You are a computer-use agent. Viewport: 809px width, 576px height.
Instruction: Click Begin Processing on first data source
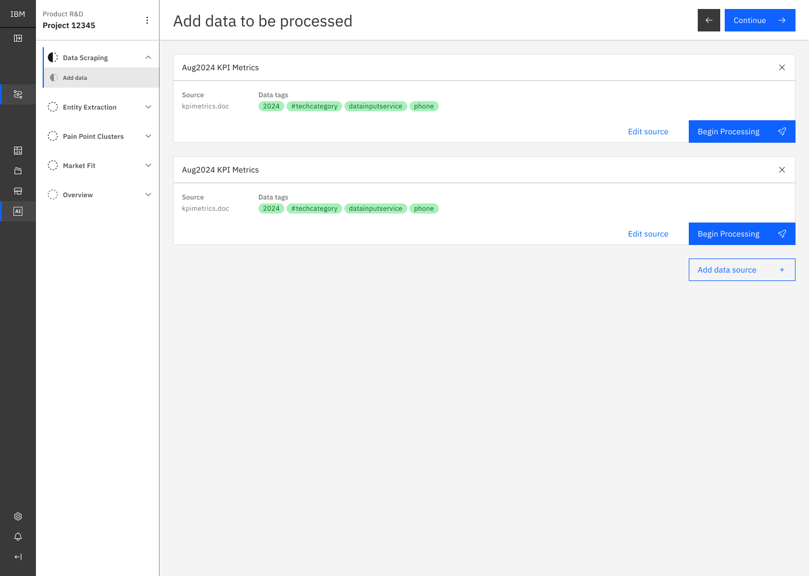click(x=742, y=131)
